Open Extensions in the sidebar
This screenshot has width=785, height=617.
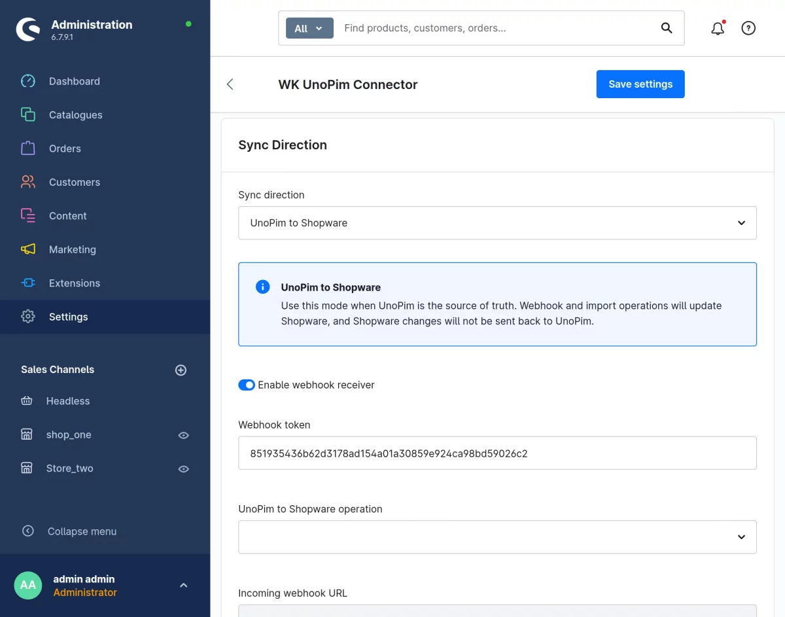click(x=105, y=283)
